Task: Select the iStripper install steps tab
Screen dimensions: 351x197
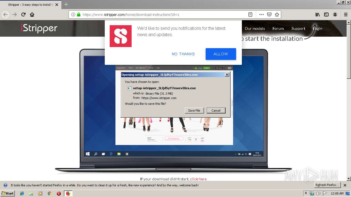Action: (31, 5)
